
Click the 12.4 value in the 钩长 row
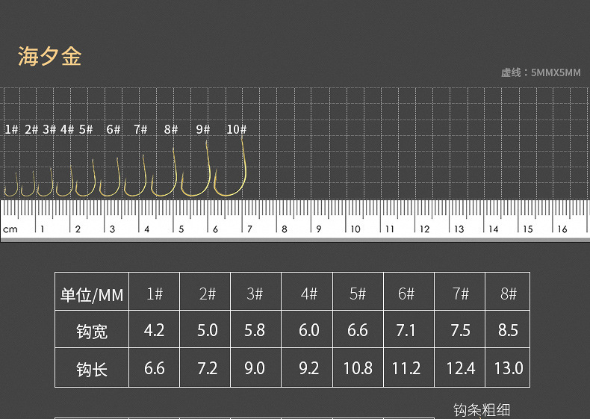[x=461, y=368]
